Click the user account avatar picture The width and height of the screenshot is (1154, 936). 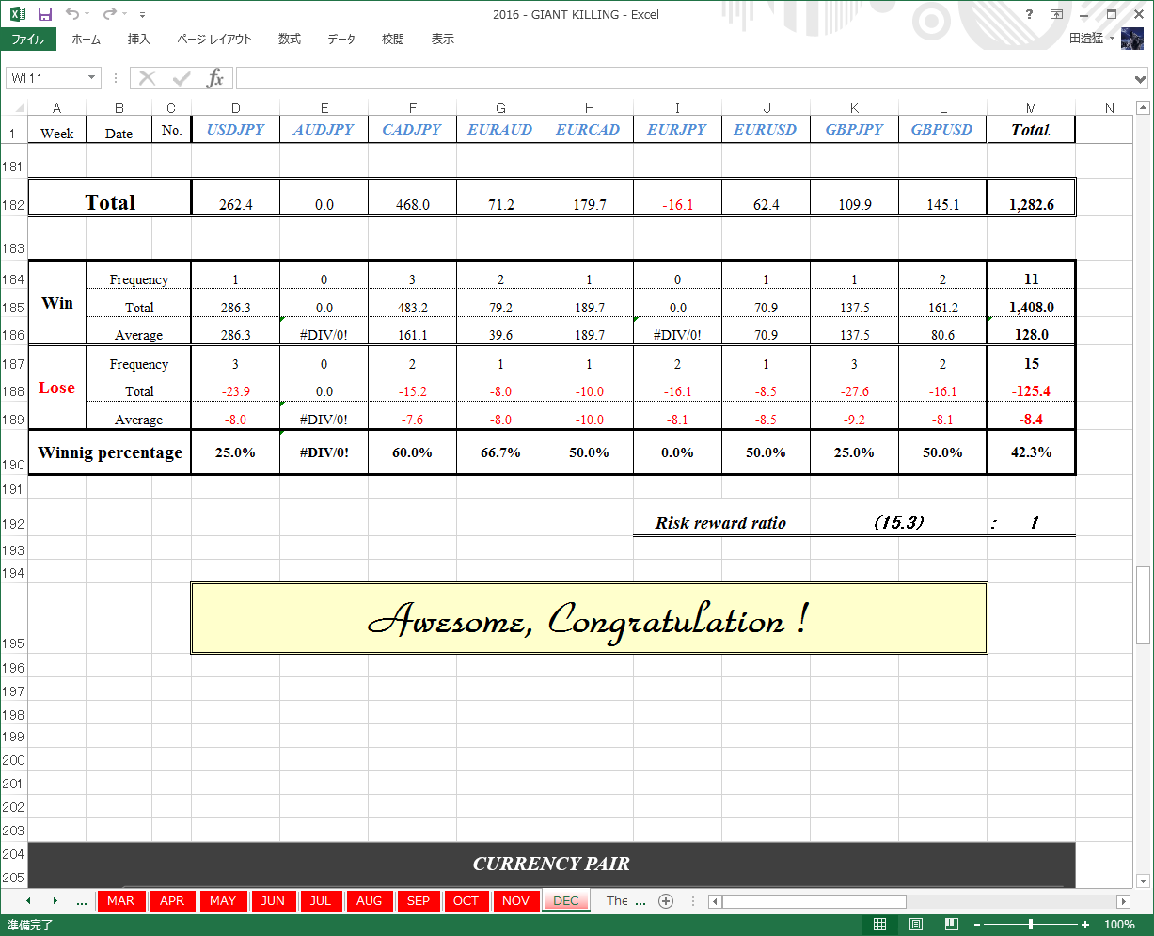[x=1132, y=39]
